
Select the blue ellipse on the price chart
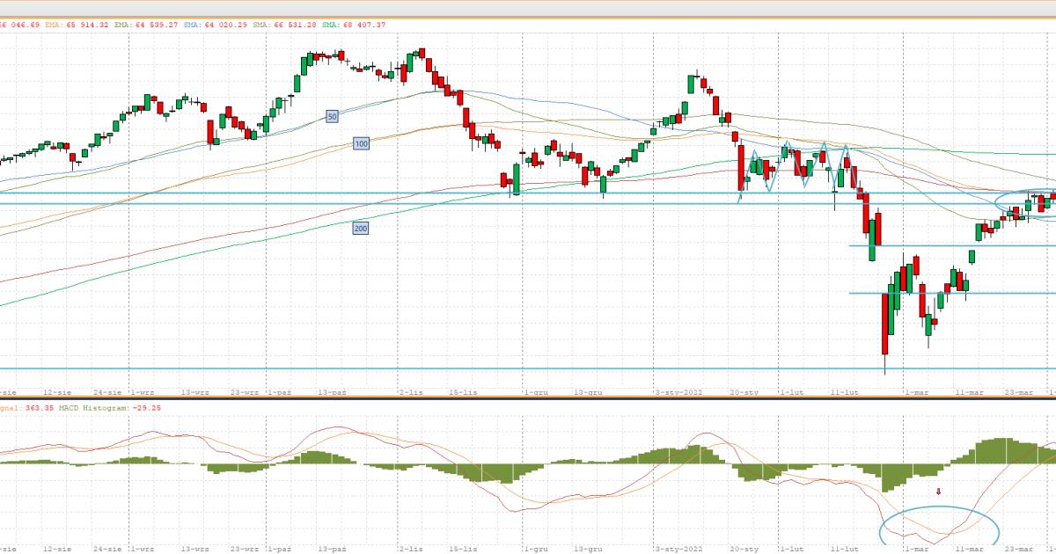click(1026, 203)
